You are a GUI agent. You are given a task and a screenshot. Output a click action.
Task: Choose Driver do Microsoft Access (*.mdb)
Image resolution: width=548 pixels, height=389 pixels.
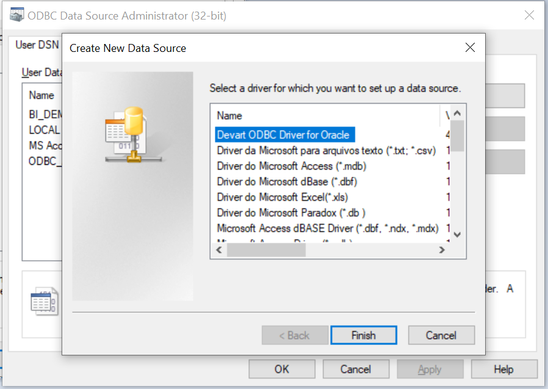[292, 166]
